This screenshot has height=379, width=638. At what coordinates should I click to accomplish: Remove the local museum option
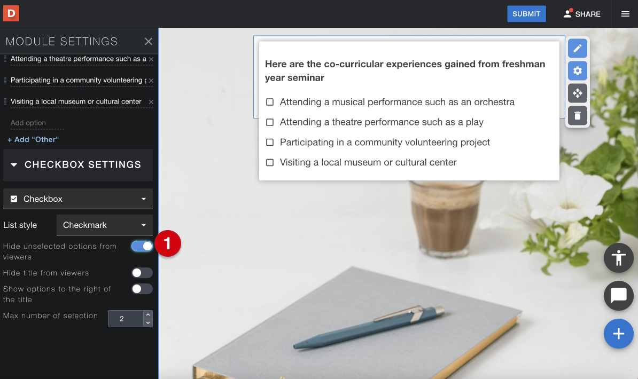click(151, 101)
